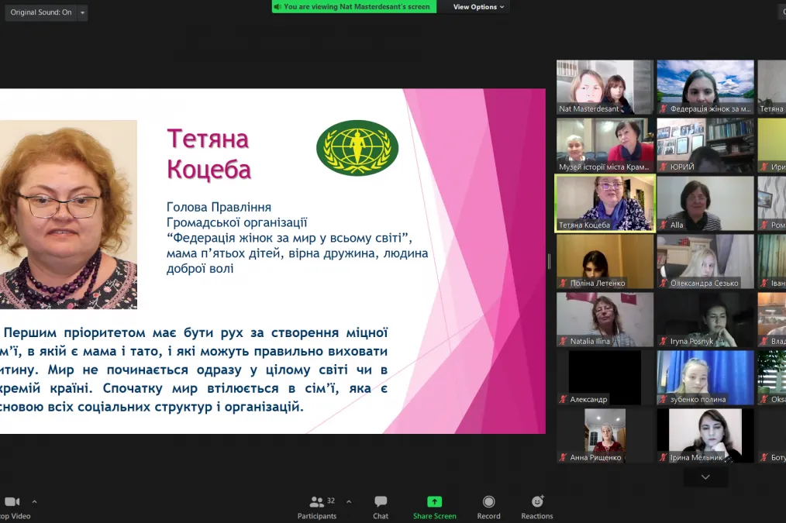Expand the View Options menu

(x=479, y=6)
